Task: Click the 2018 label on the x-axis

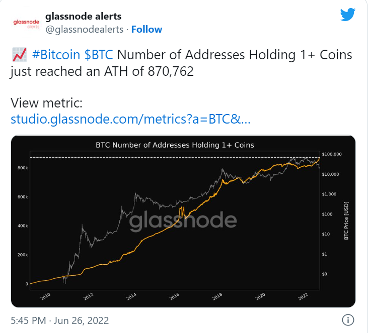Action: click(x=217, y=296)
